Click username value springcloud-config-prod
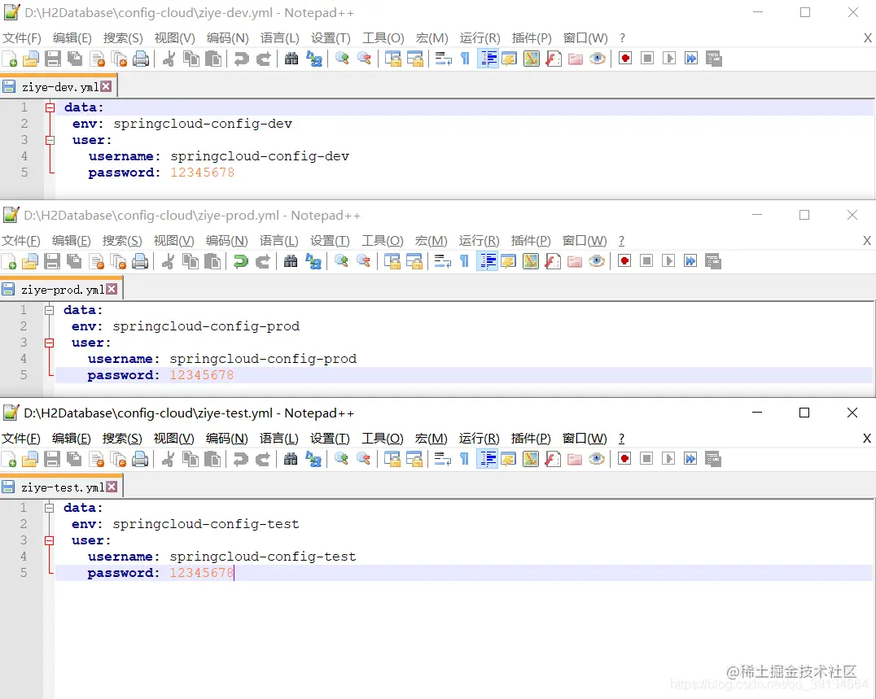This screenshot has width=876, height=699. pyautogui.click(x=263, y=359)
